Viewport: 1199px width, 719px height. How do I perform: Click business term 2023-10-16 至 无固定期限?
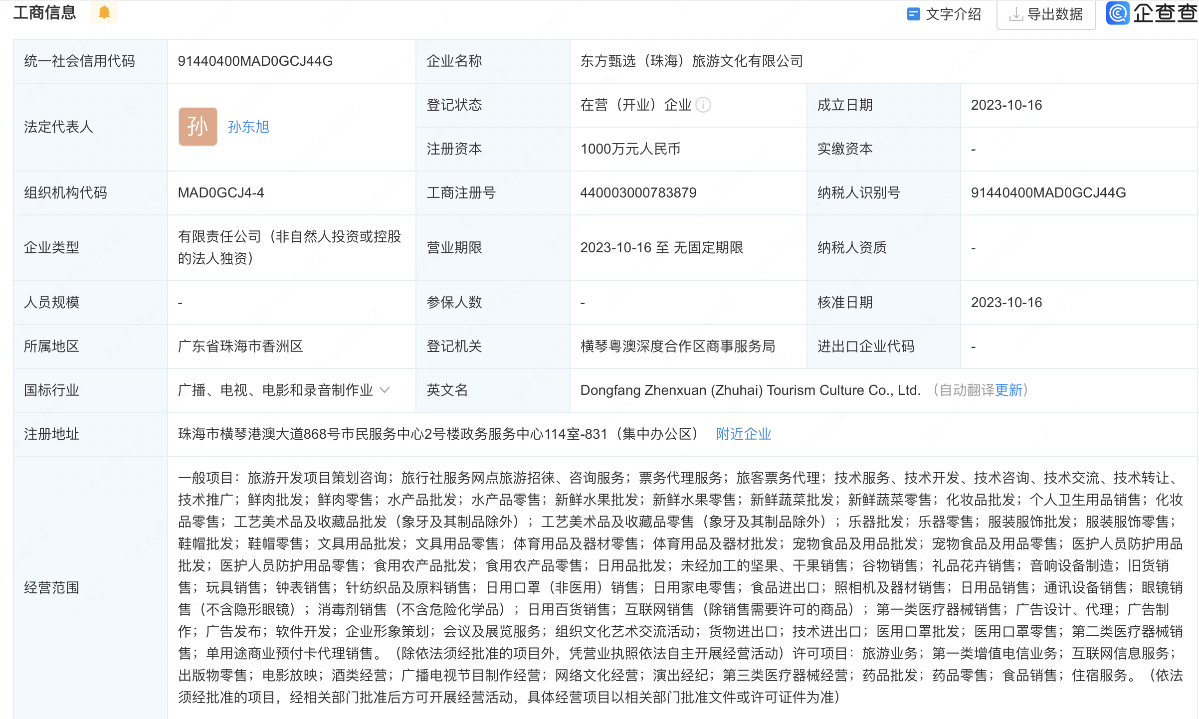click(662, 248)
